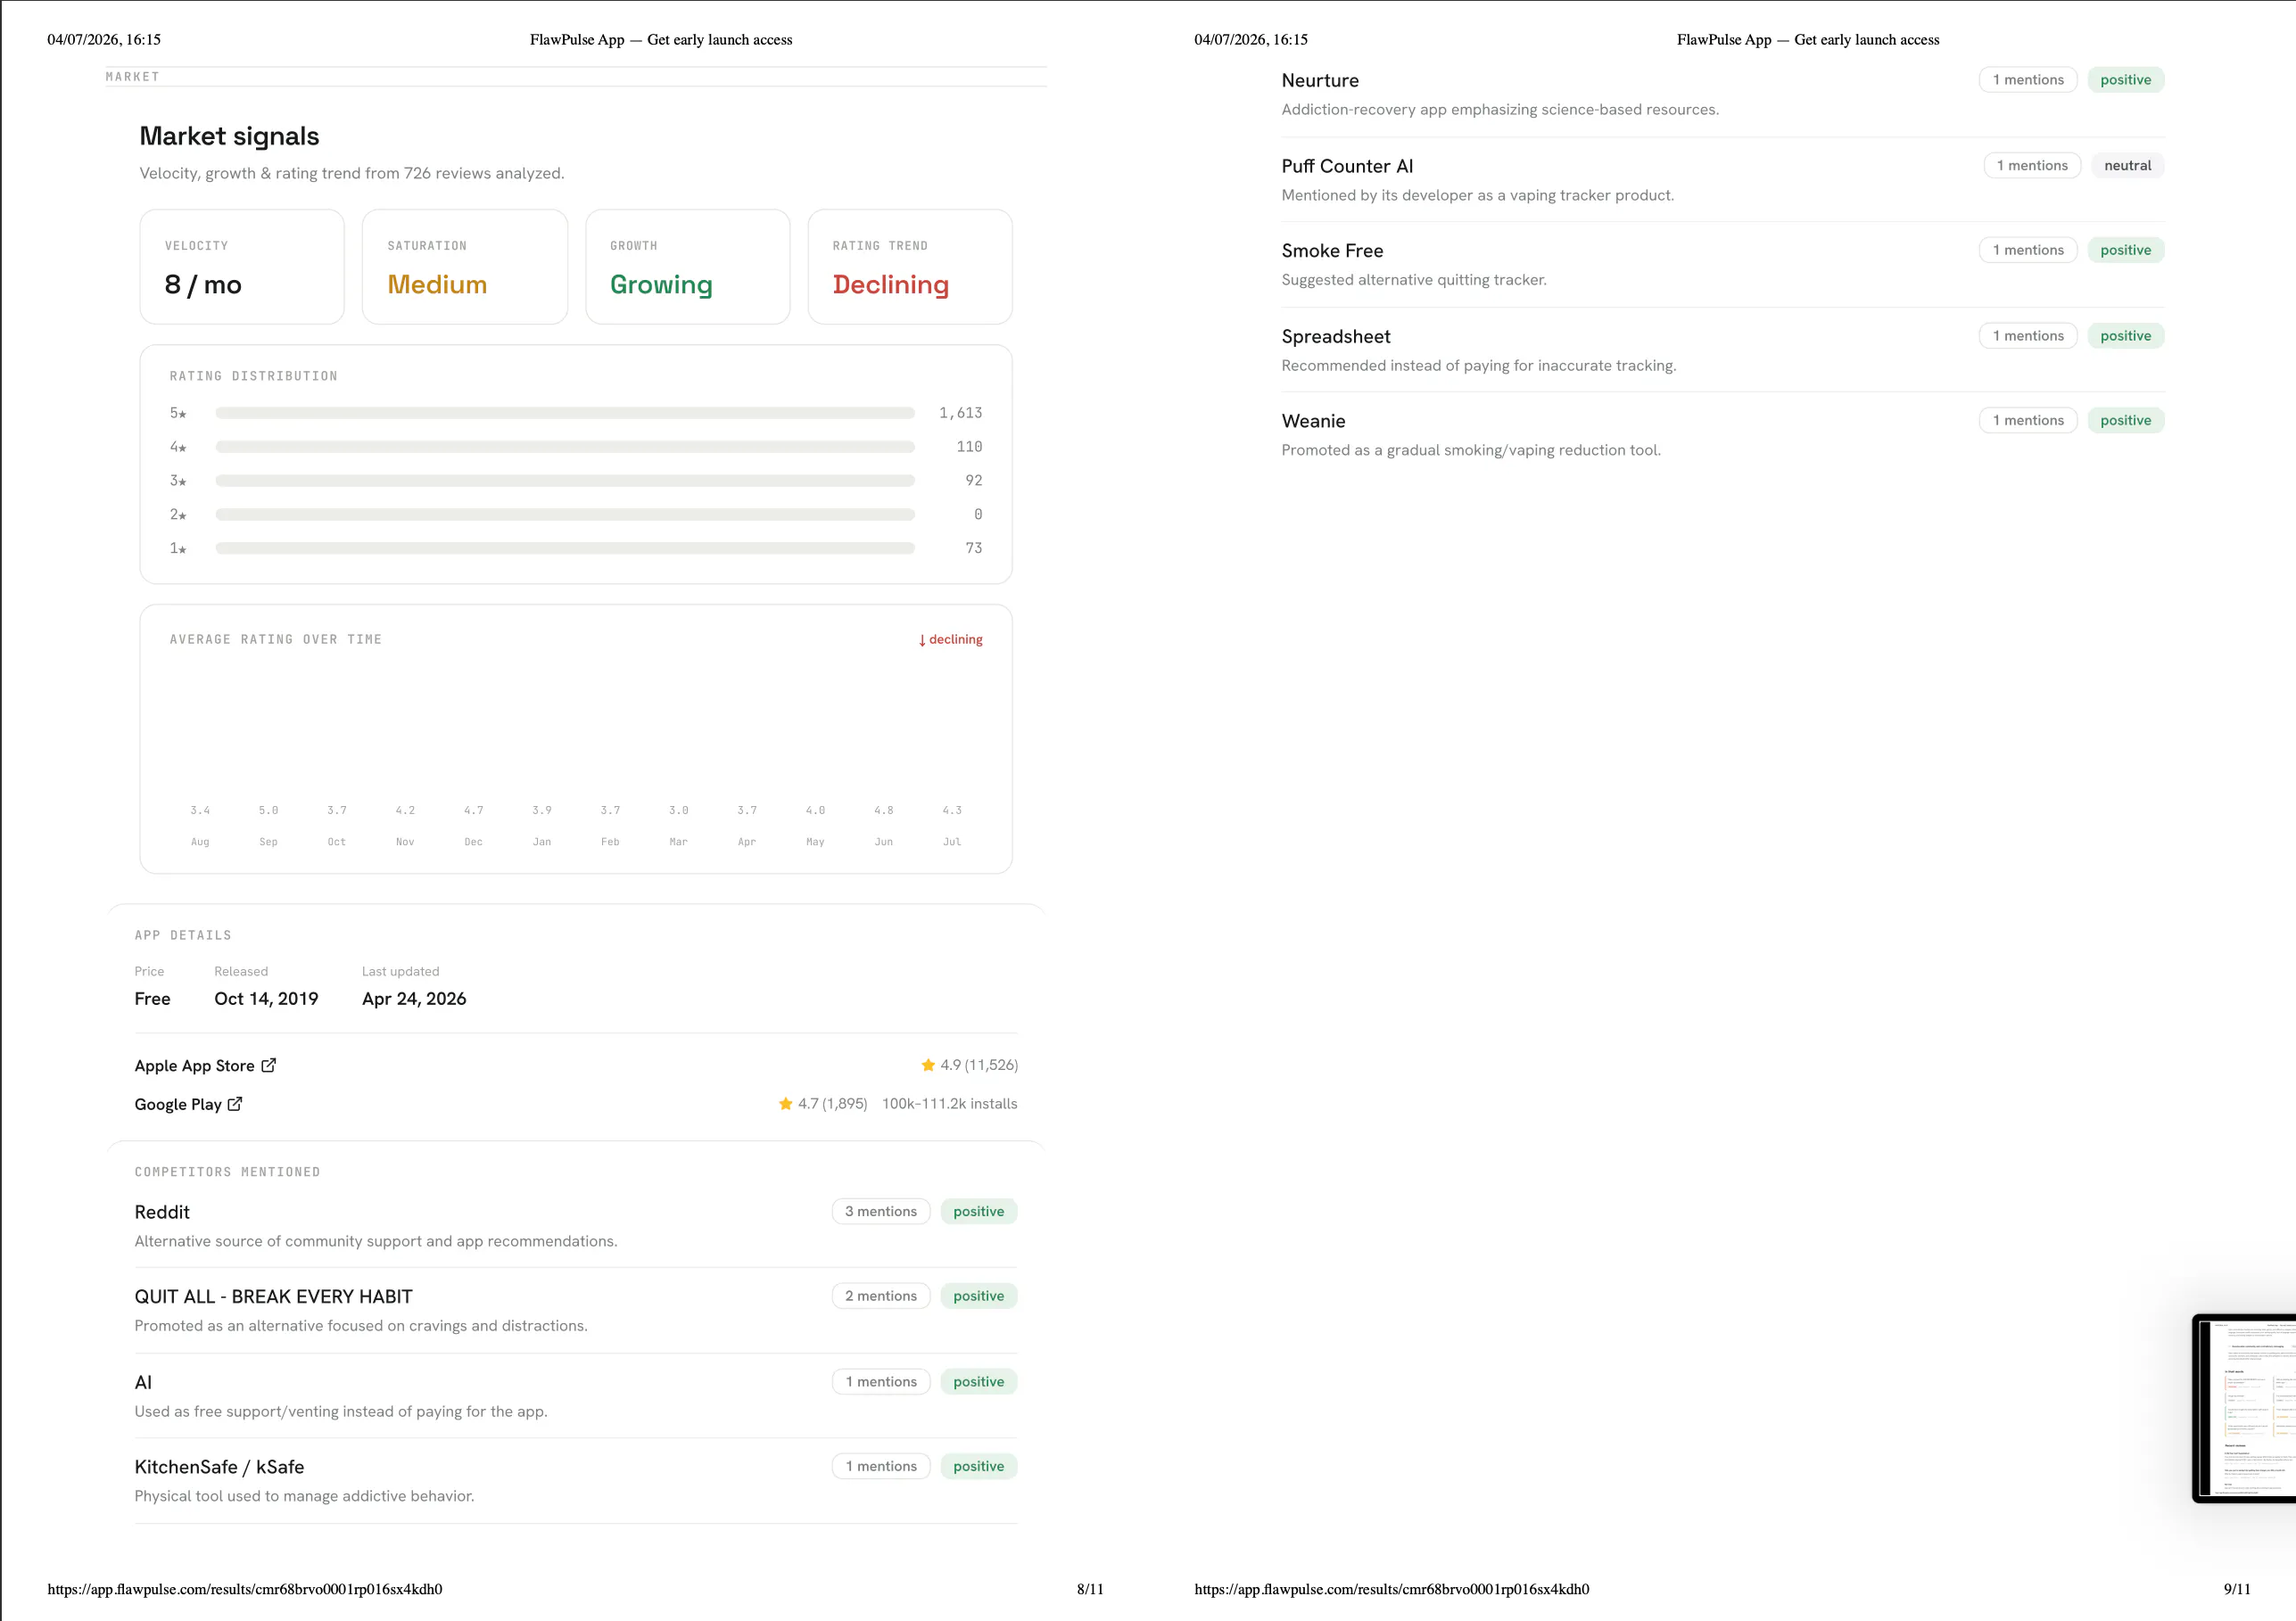Viewport: 2296px width, 1621px height.
Task: Click the Apple App Store star rating icon
Action: (928, 1066)
